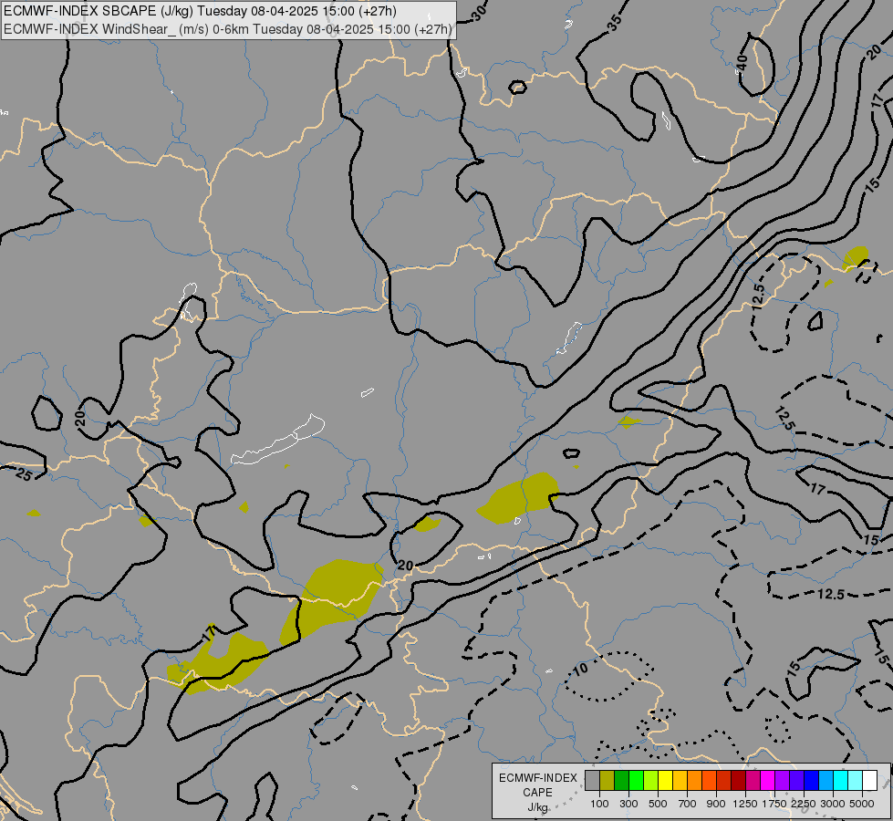Click the bright green legend swatch
This screenshot has height=821, width=893.
(636, 780)
